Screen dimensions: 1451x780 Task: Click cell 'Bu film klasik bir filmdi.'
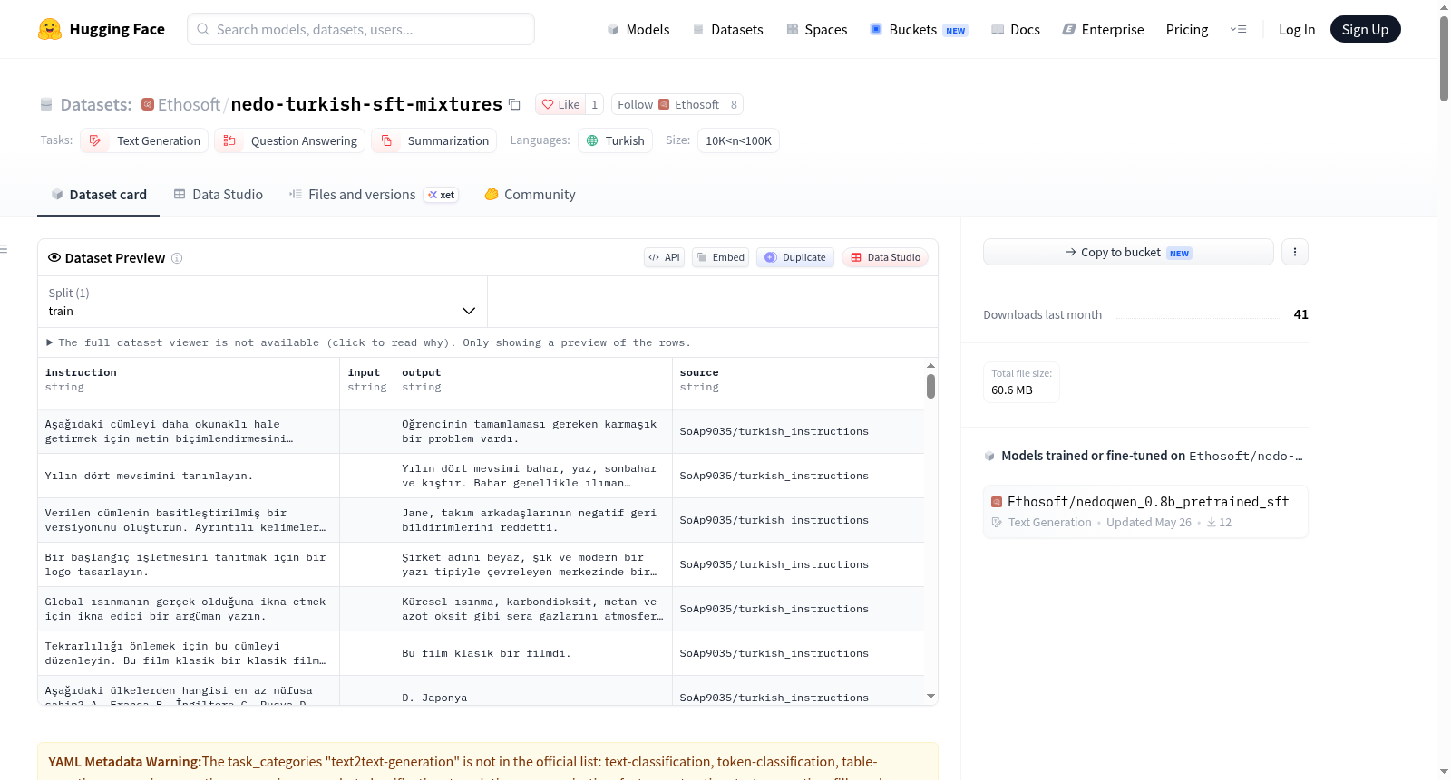[x=533, y=653]
